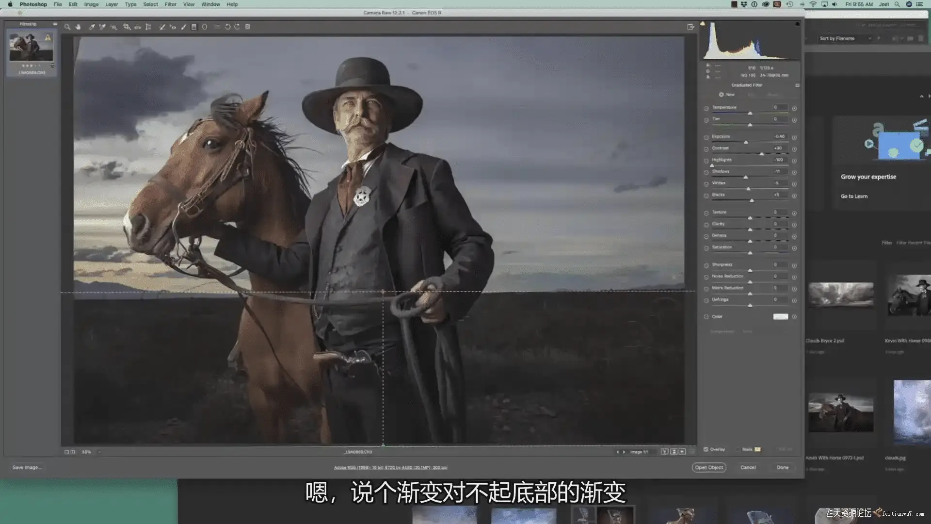The image size is (931, 524).
Task: Open the Filter menu in menu bar
Action: tap(170, 4)
